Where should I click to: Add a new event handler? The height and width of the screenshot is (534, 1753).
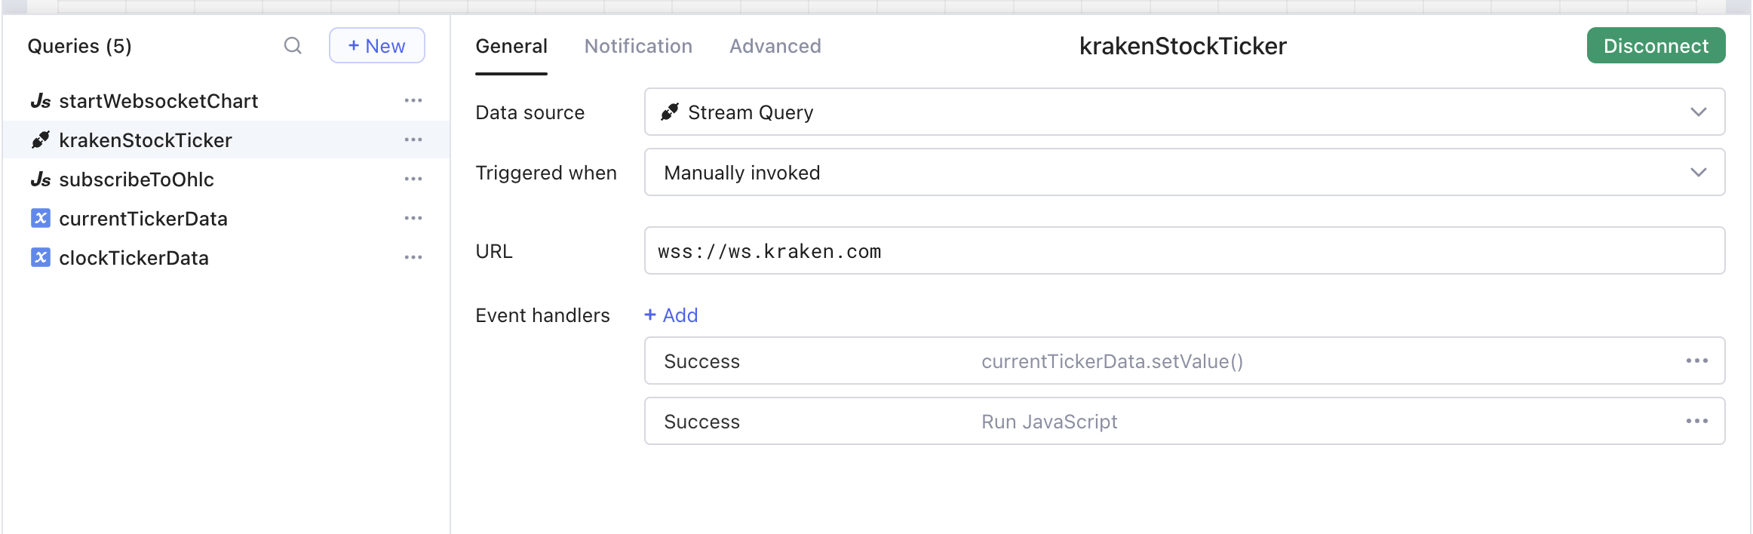(671, 315)
